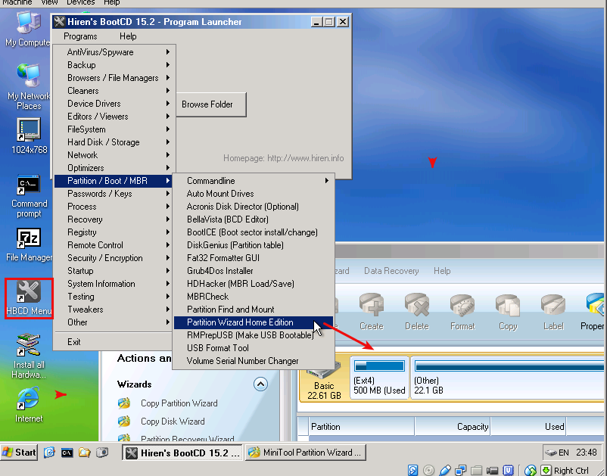This screenshot has height=476, width=607.
Task: Click the Format partition toolbar icon
Action: 462,311
